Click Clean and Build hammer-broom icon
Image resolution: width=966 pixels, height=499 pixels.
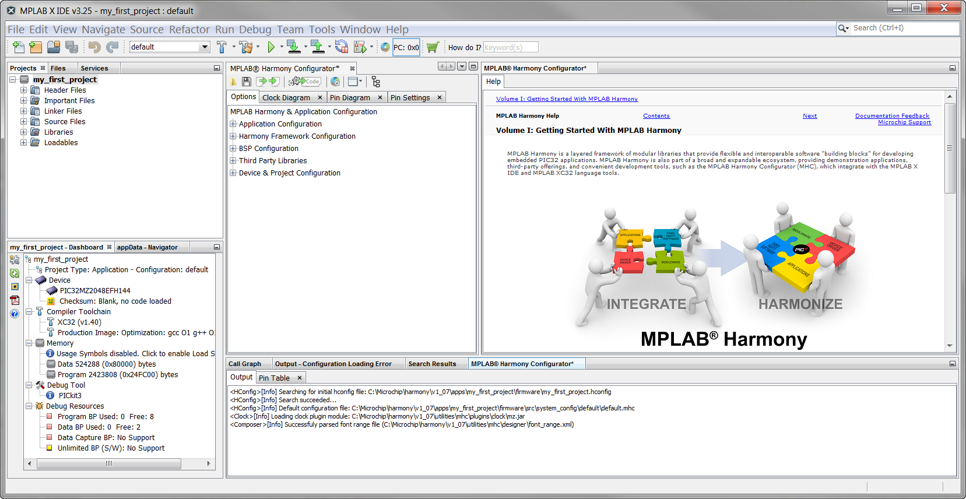coord(246,47)
